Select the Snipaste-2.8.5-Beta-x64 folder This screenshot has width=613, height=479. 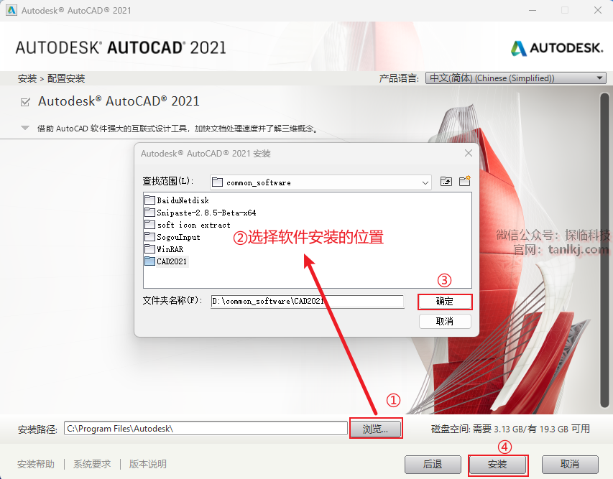[201, 213]
